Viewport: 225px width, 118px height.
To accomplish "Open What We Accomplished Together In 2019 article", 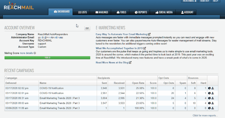I will coord(119,48).
